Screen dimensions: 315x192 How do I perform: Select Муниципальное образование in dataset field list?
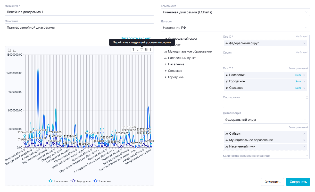(x=189, y=51)
